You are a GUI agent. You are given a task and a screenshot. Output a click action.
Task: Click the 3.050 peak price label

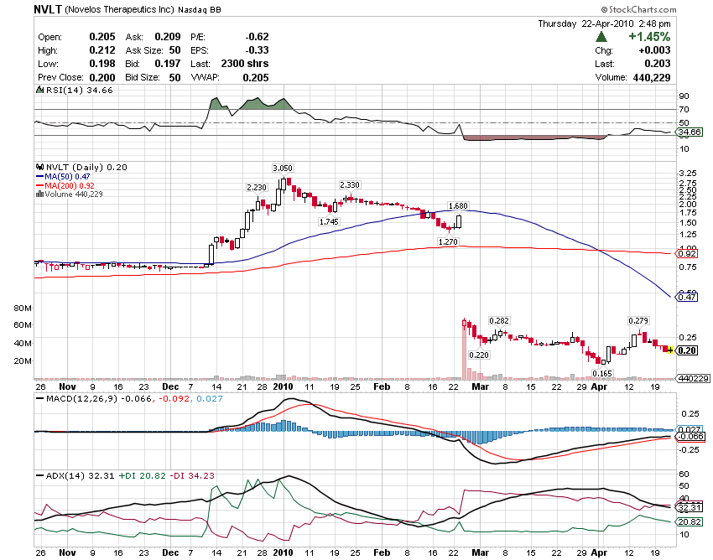tap(283, 169)
